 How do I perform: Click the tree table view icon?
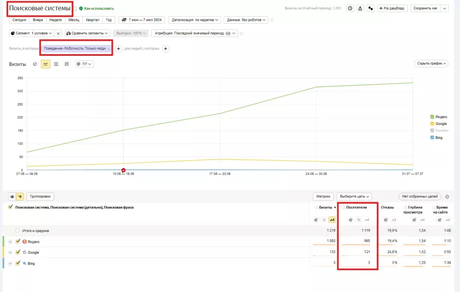[x=19, y=196]
